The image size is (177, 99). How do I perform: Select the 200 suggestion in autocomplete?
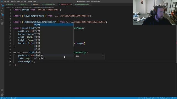coord(54,28)
